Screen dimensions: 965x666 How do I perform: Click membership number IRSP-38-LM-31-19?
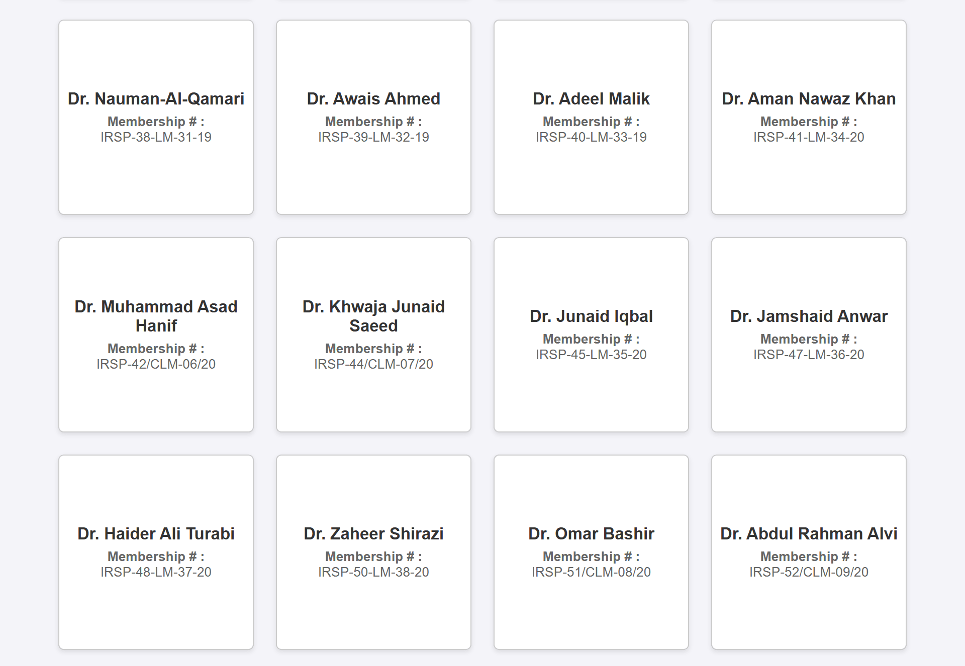(x=156, y=137)
